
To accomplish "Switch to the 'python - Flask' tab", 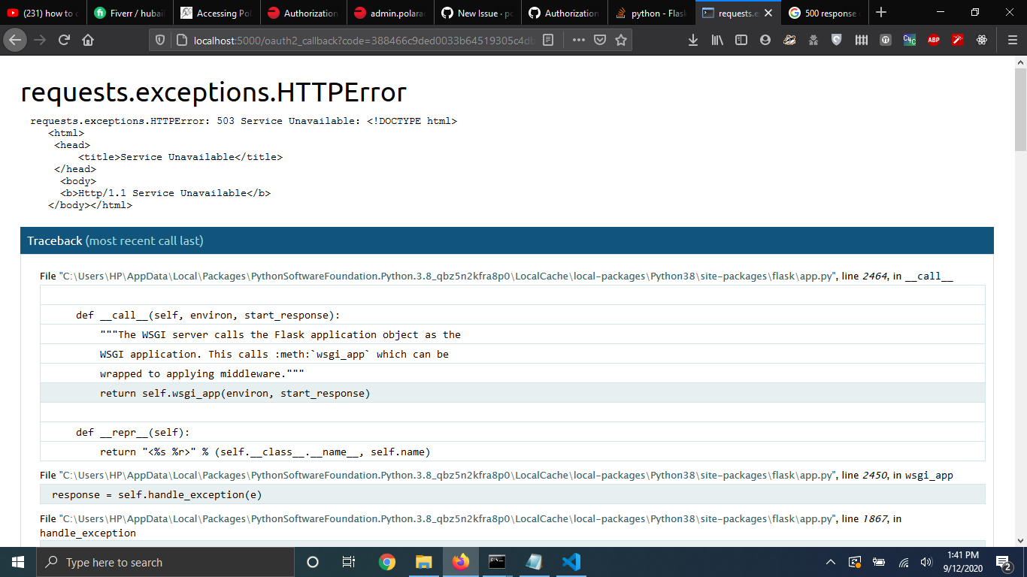I will [x=651, y=13].
